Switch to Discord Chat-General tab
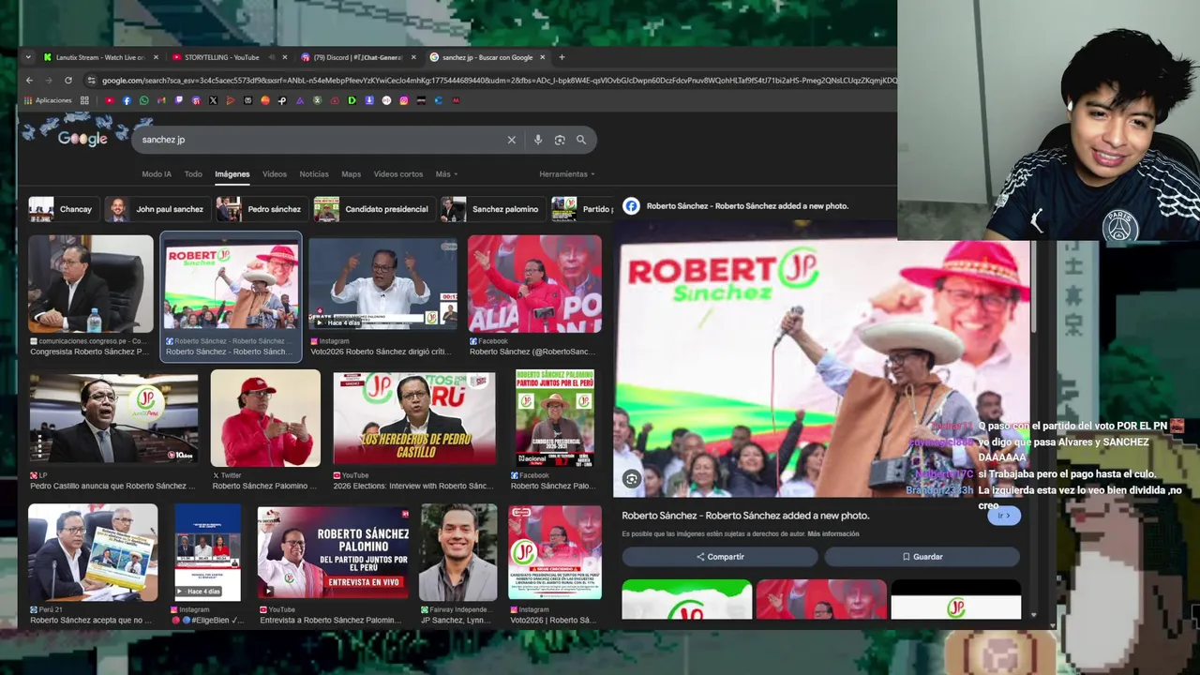 point(358,57)
